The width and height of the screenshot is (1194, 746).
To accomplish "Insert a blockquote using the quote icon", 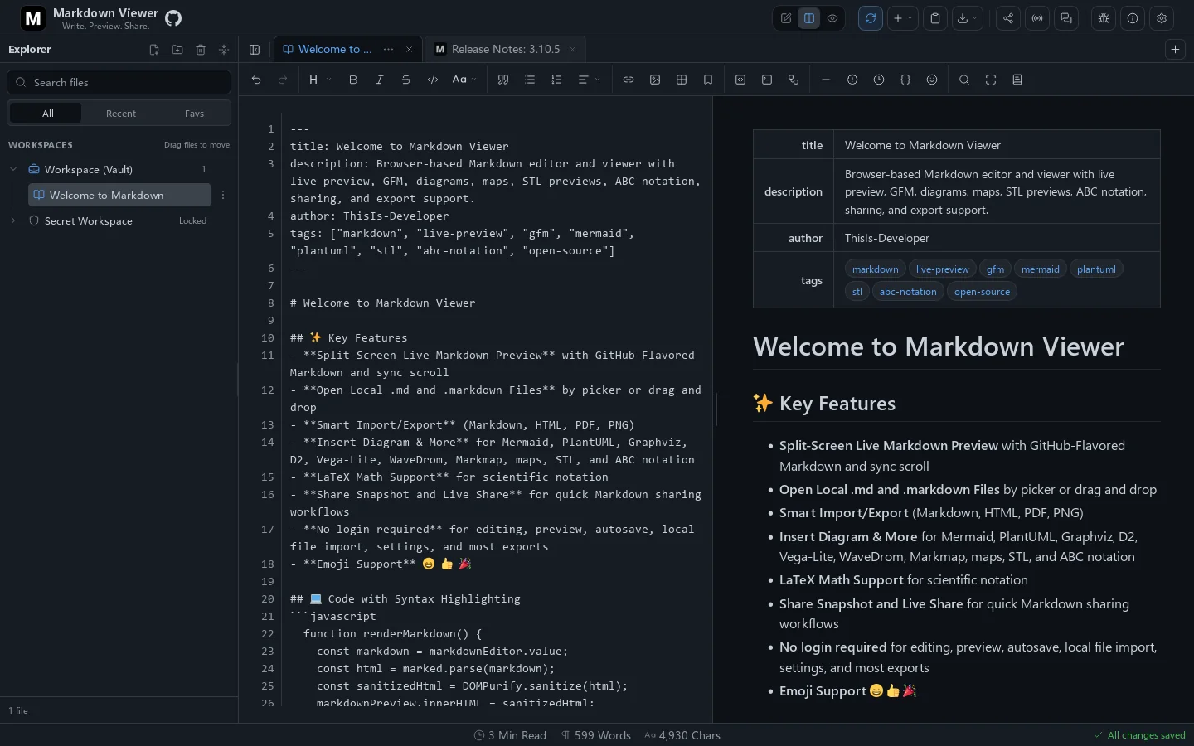I will point(503,80).
